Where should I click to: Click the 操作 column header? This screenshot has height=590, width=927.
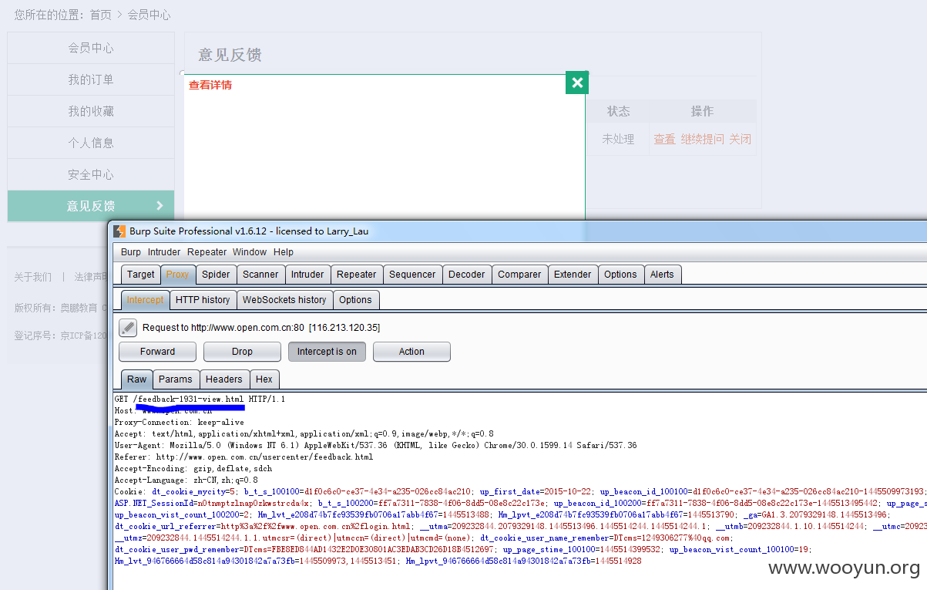(702, 111)
